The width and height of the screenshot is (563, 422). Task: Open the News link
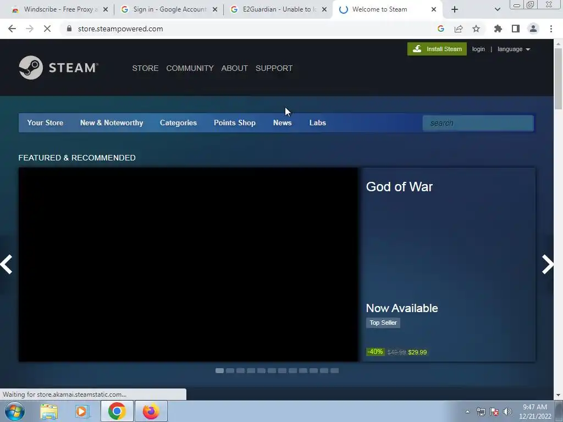coord(283,123)
